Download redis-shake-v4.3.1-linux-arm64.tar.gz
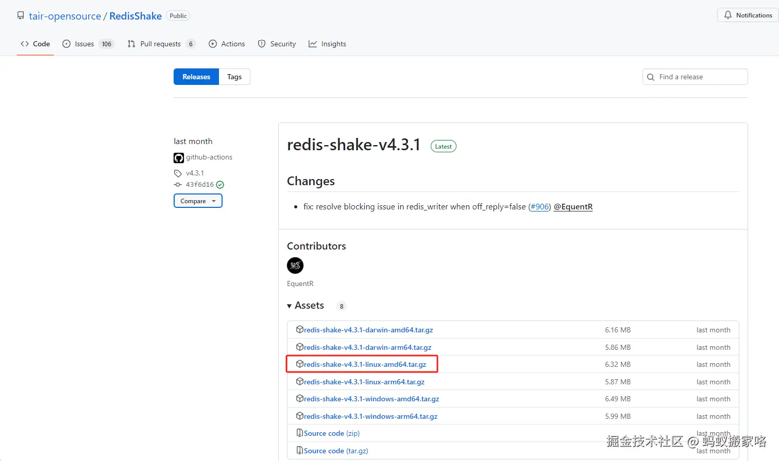Screen dimensions: 779x461 (x=364, y=382)
